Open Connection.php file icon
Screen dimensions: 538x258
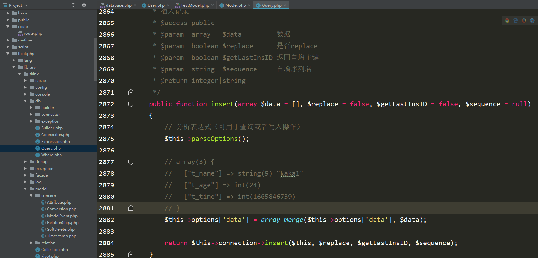pyautogui.click(x=38, y=135)
